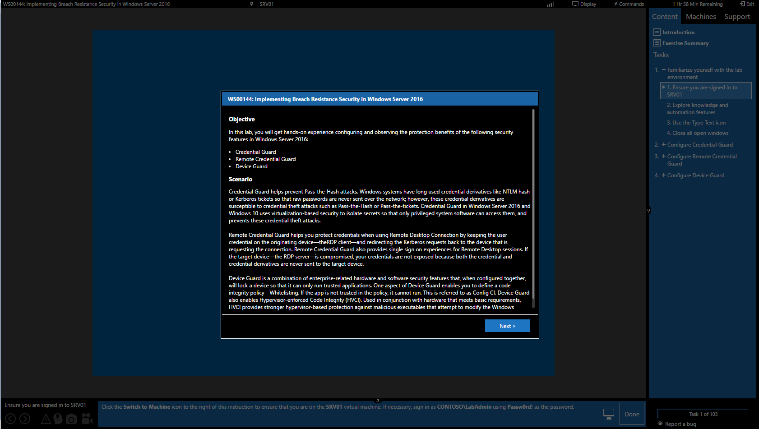This screenshot has width=759, height=429.
Task: Select step Use the Type Text icon
Action: tap(696, 123)
